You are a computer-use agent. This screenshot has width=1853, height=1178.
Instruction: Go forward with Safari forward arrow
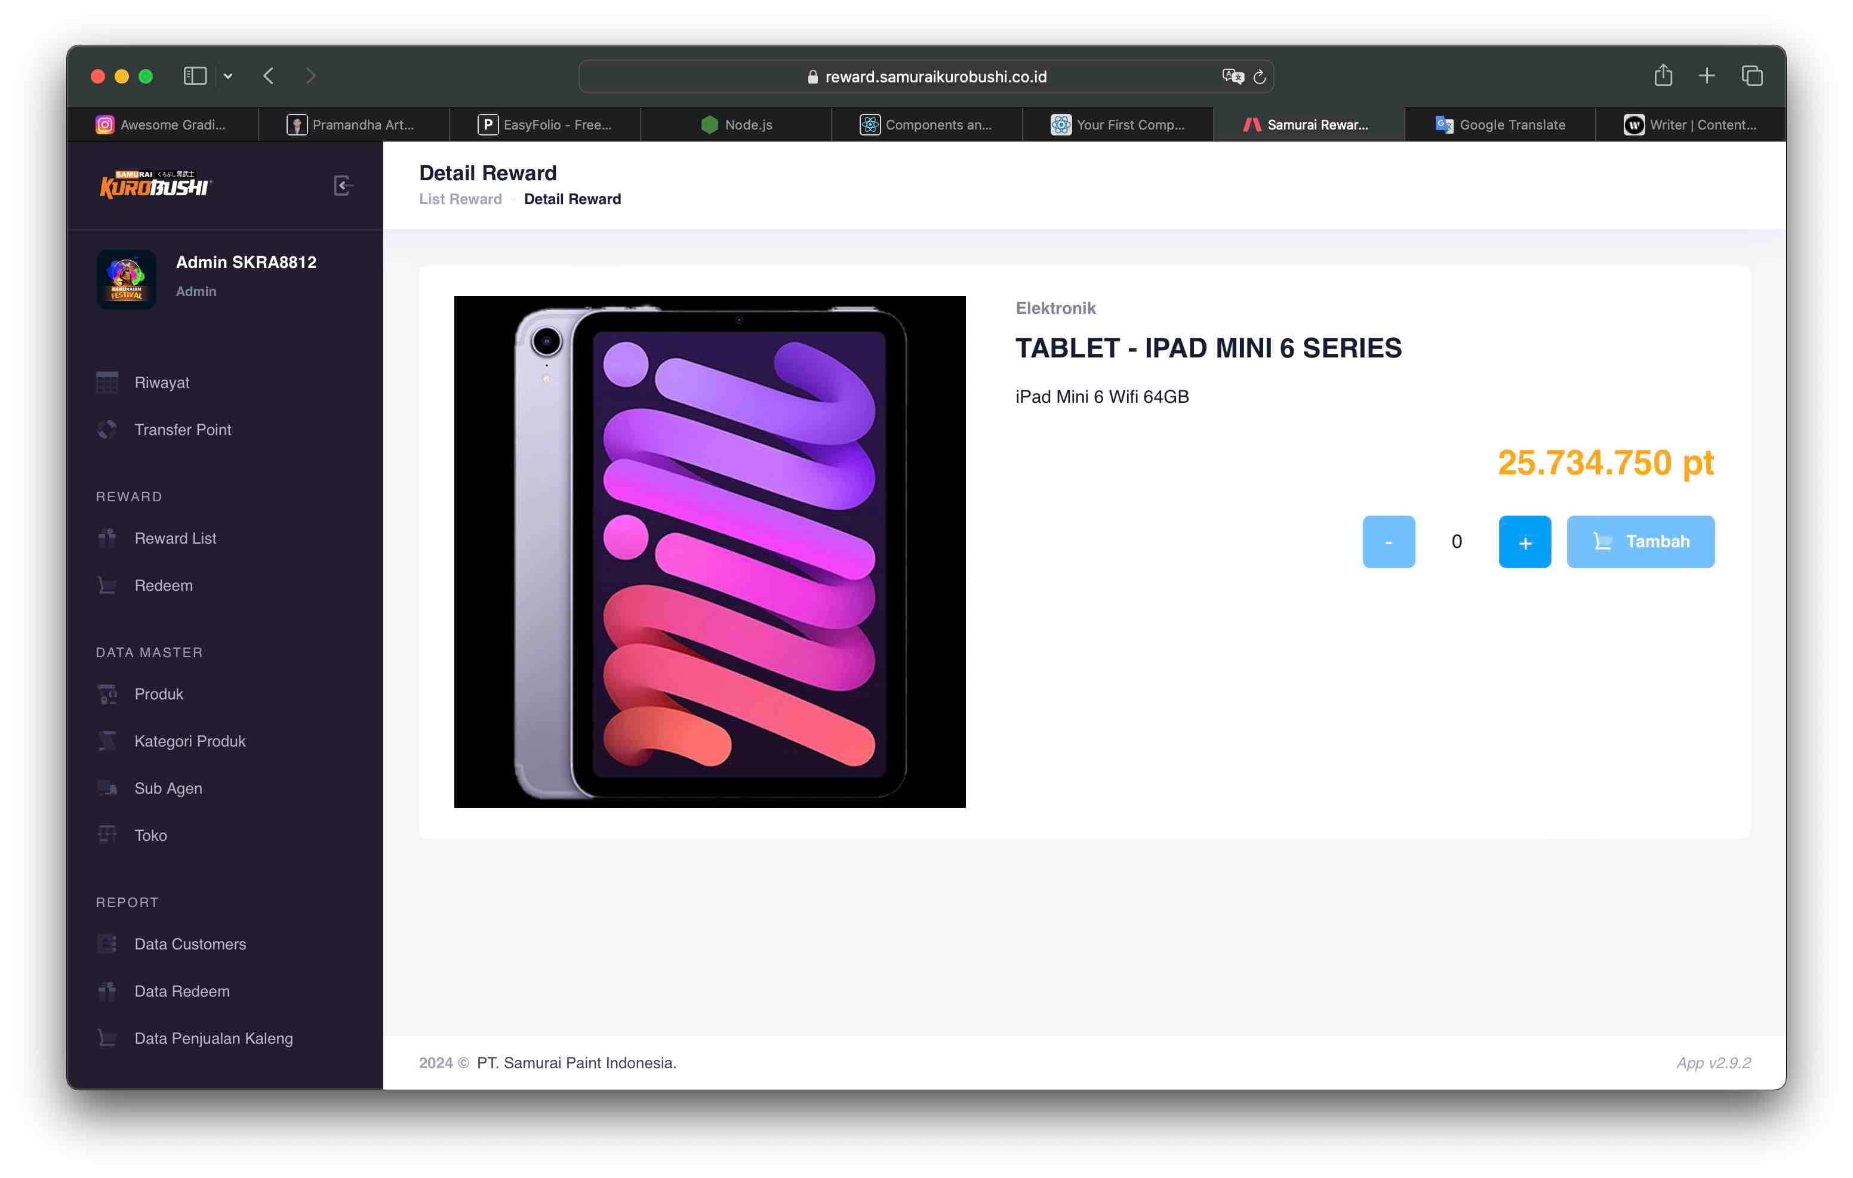(310, 76)
